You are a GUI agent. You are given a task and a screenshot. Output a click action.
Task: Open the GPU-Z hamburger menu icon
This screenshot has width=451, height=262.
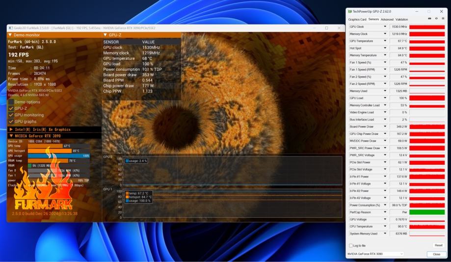(443, 19)
